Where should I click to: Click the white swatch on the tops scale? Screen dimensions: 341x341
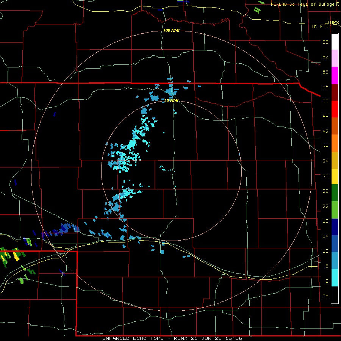coord(335,42)
